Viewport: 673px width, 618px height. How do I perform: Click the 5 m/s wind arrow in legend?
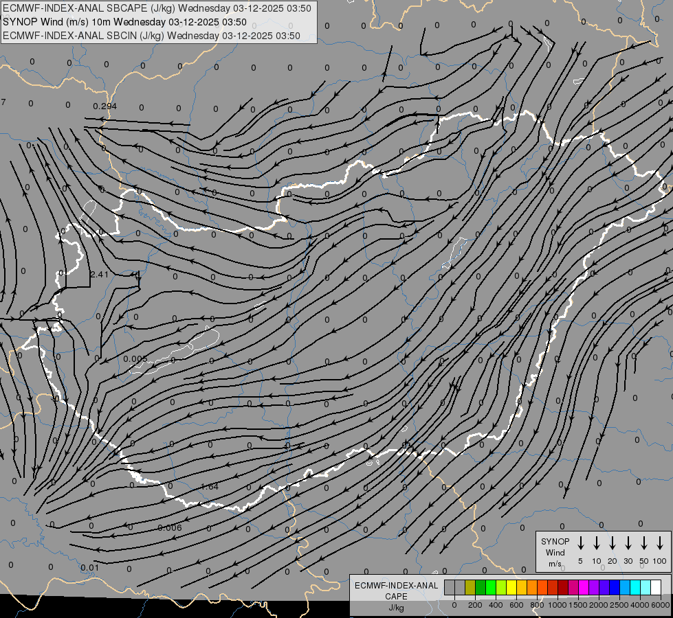(x=580, y=542)
